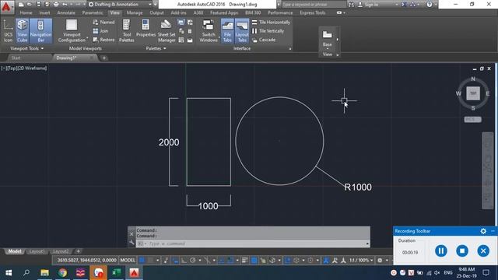Open the WCS dropdown below the ViewCube
The height and width of the screenshot is (280, 498).
coord(472,119)
